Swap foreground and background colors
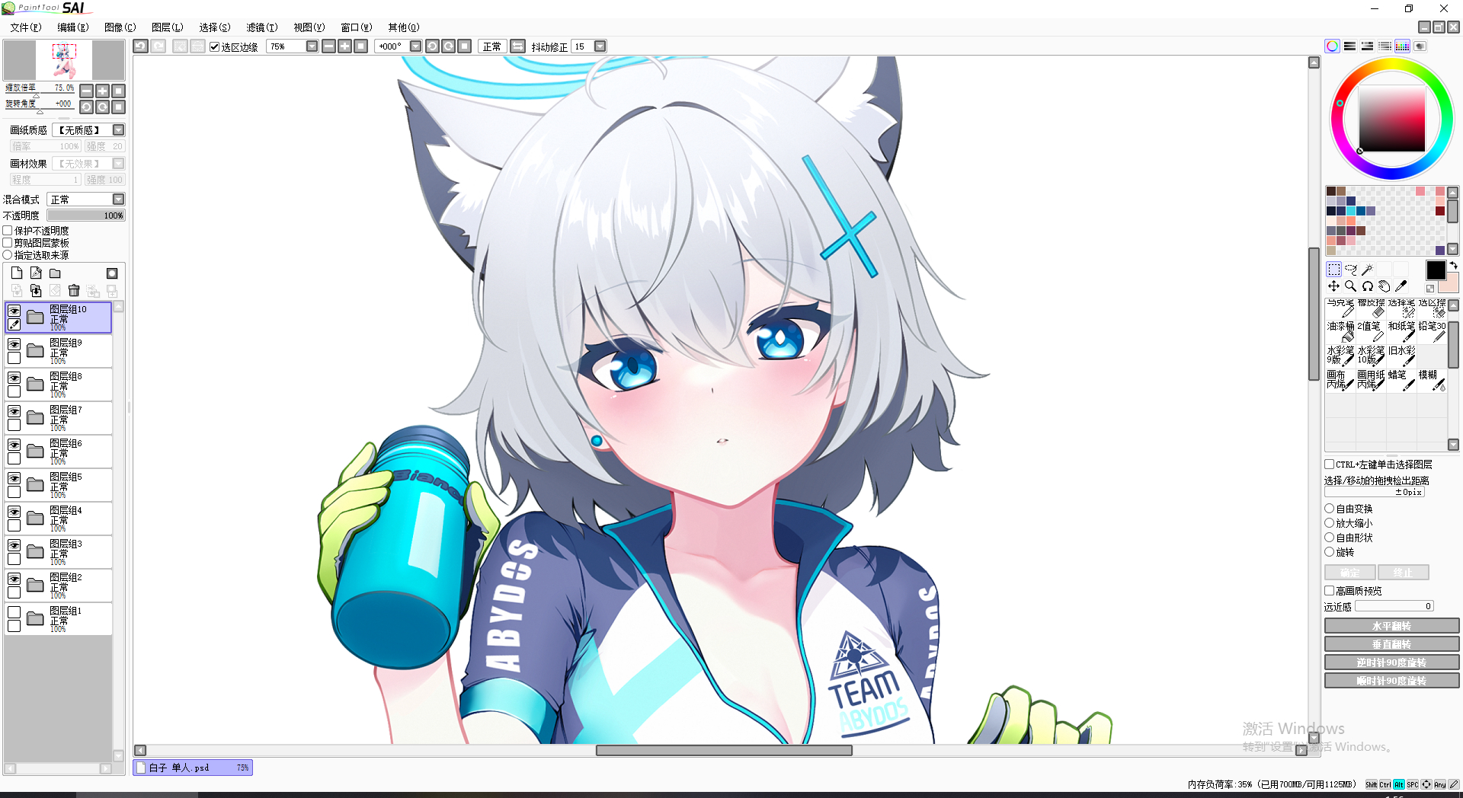The height and width of the screenshot is (798, 1463). (1453, 265)
